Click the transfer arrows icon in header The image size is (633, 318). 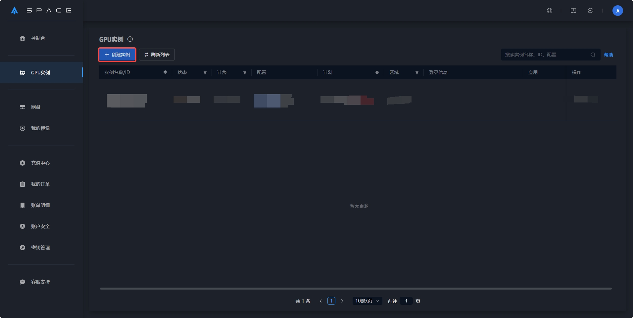(550, 11)
